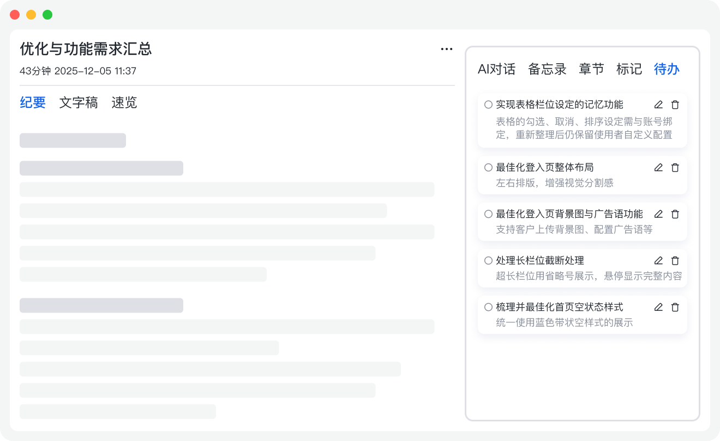Click the timestamp 43分钟 2025-12-05 11:37
This screenshot has width=720, height=441.
pyautogui.click(x=78, y=71)
